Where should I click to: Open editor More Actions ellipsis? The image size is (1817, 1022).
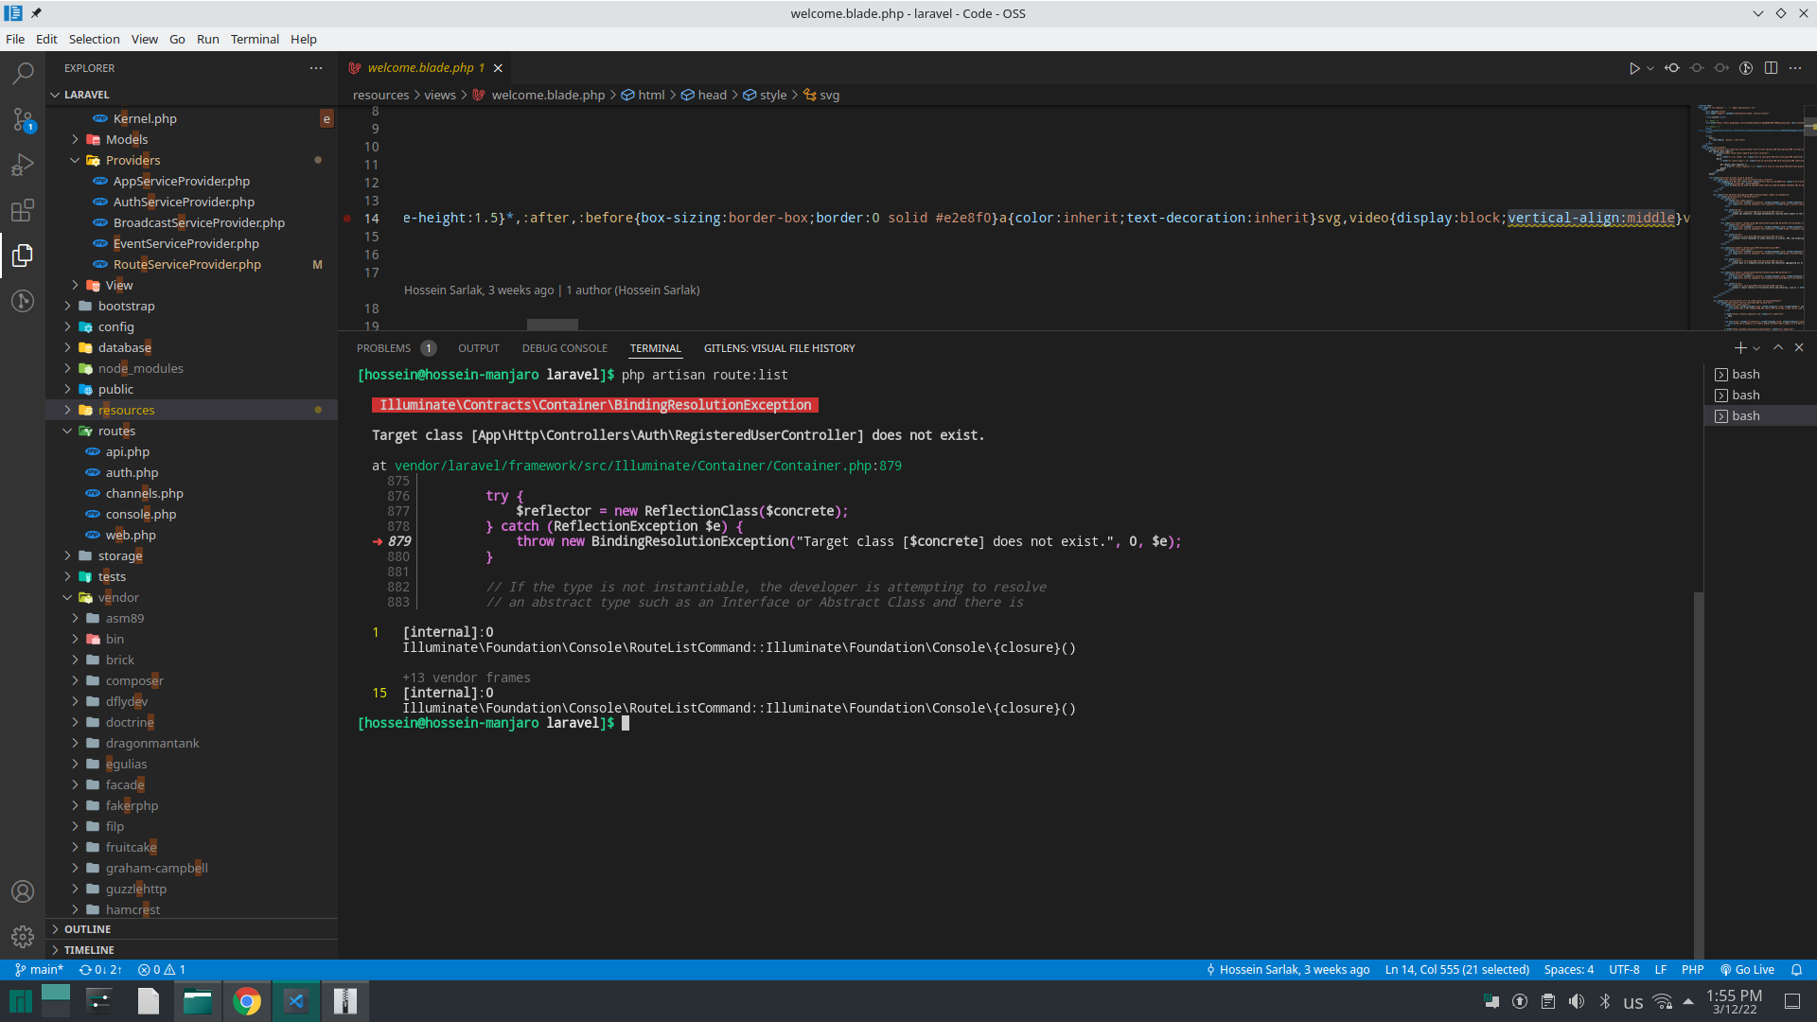coord(1795,68)
